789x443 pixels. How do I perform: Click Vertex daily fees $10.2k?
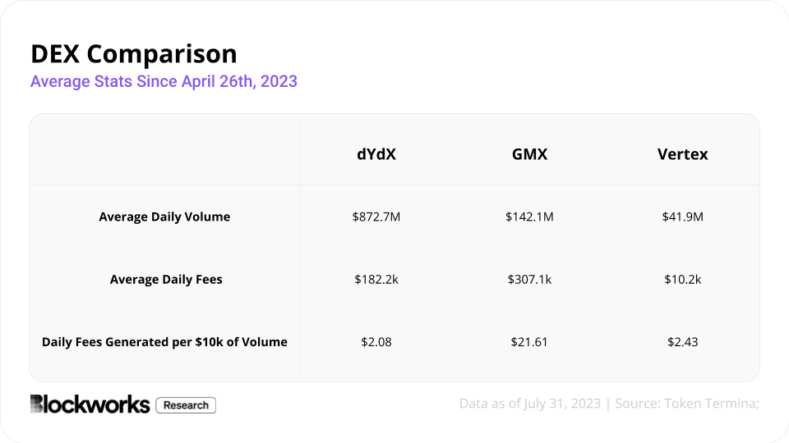(x=682, y=280)
